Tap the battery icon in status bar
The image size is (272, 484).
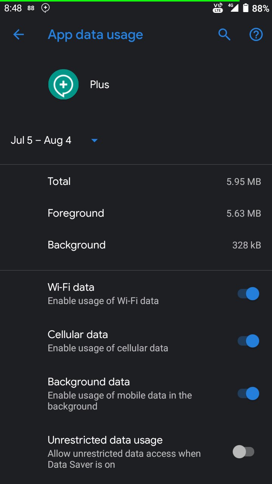(x=246, y=8)
